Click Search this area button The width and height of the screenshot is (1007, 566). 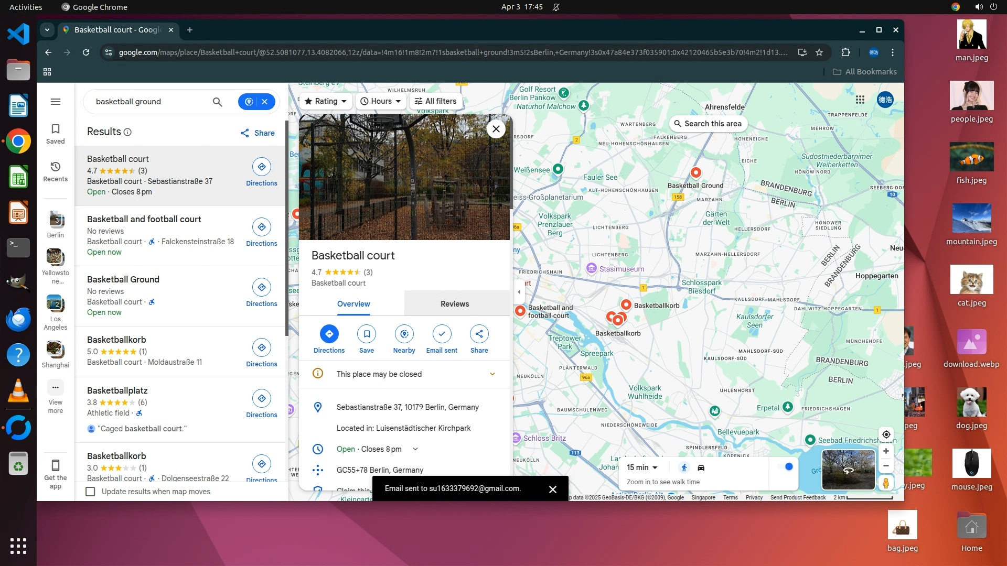[x=708, y=124]
